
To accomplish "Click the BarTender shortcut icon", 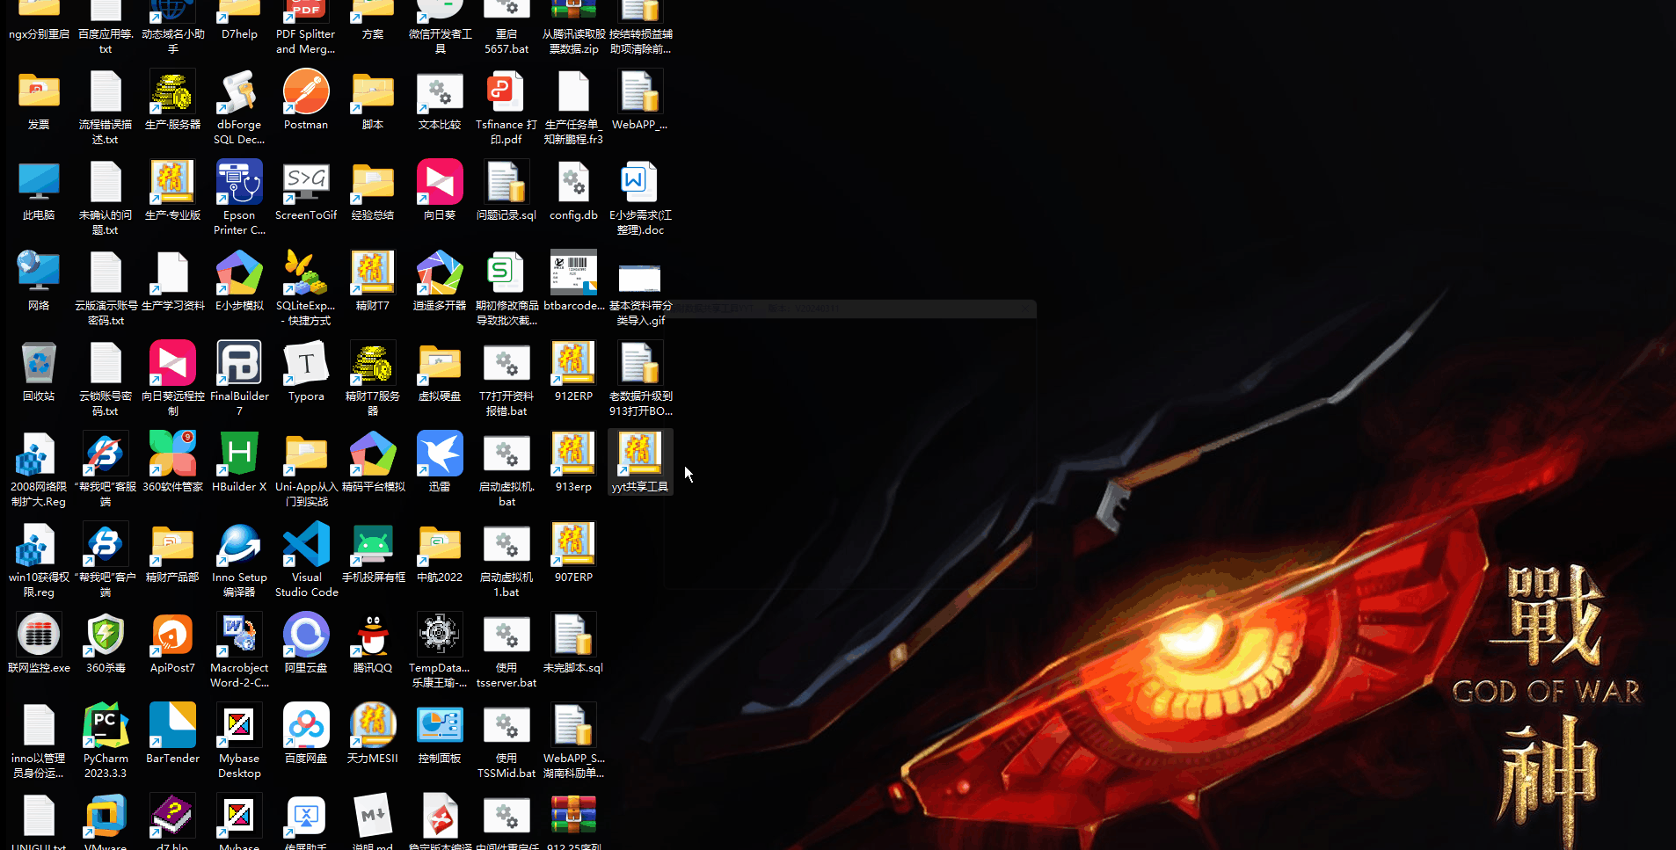I will coord(172,726).
